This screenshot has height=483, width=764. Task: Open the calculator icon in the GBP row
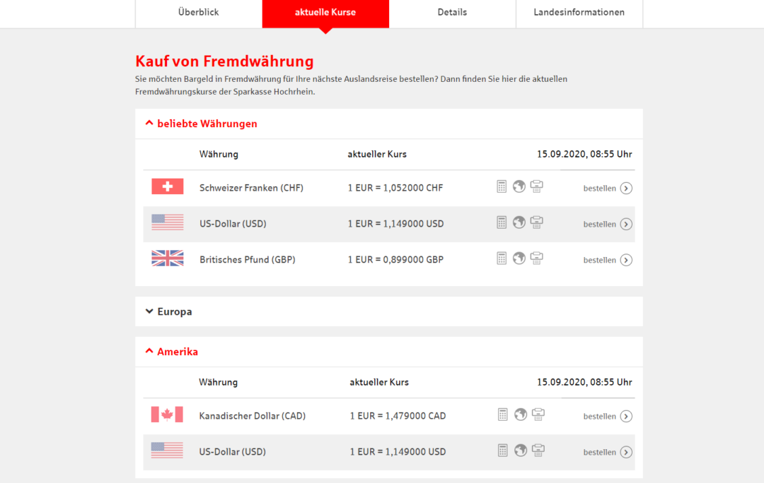(502, 258)
